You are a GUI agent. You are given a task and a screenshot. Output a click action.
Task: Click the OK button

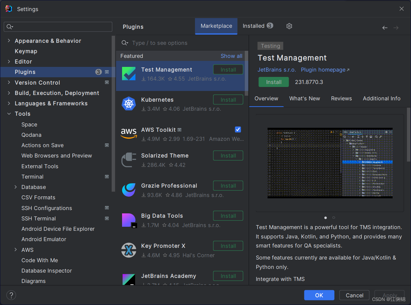[x=319, y=295]
